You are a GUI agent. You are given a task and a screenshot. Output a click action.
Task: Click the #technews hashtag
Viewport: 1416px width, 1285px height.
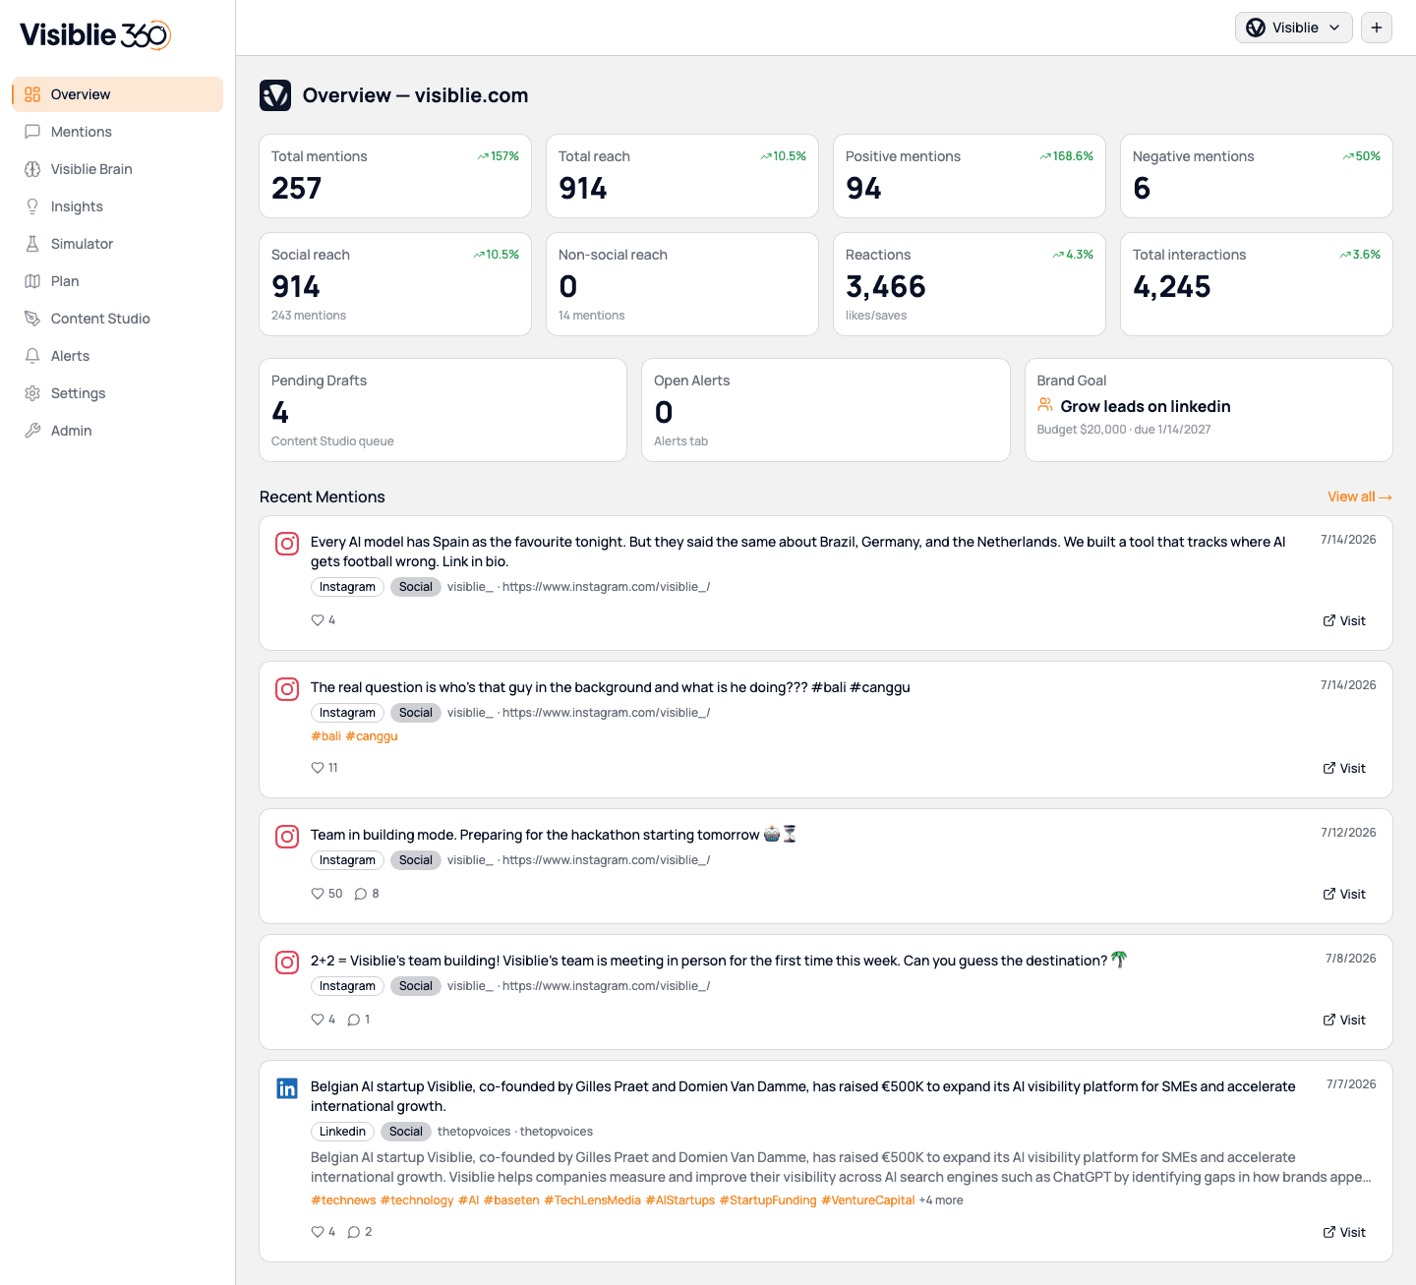[343, 1200]
